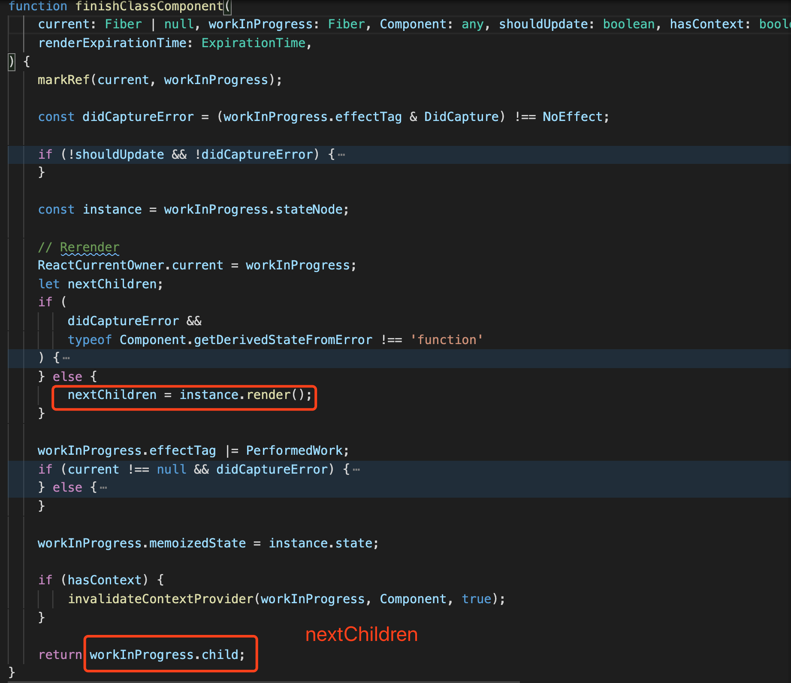This screenshot has width=791, height=683.
Task: Click workInProgress.child in the return statement
Action: click(x=164, y=655)
